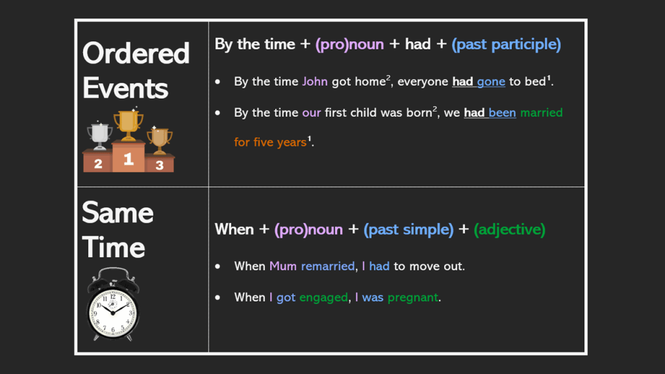Select the podium block numbered 1

[x=129, y=158]
